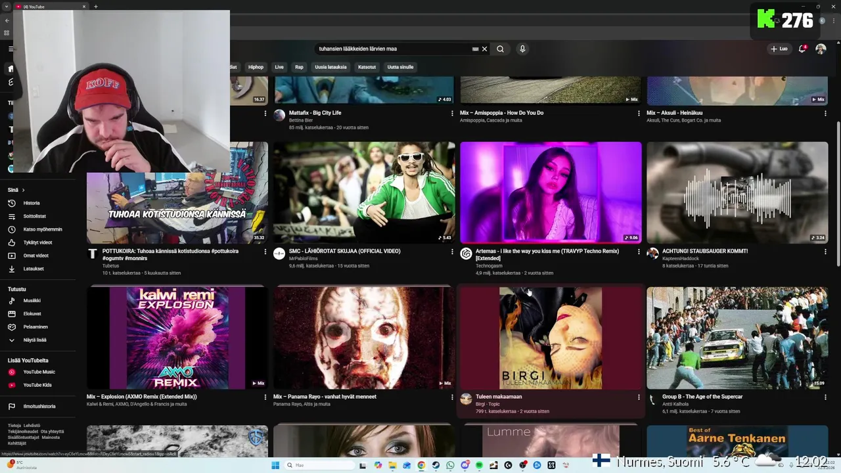
Task: Open the account avatar menu
Action: [x=821, y=49]
